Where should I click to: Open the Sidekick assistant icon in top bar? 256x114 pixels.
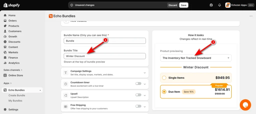coord(211,5)
